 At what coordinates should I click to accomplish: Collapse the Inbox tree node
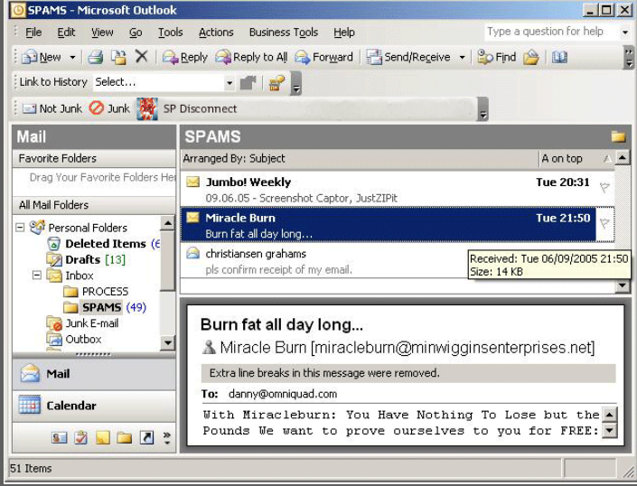pyautogui.click(x=36, y=276)
